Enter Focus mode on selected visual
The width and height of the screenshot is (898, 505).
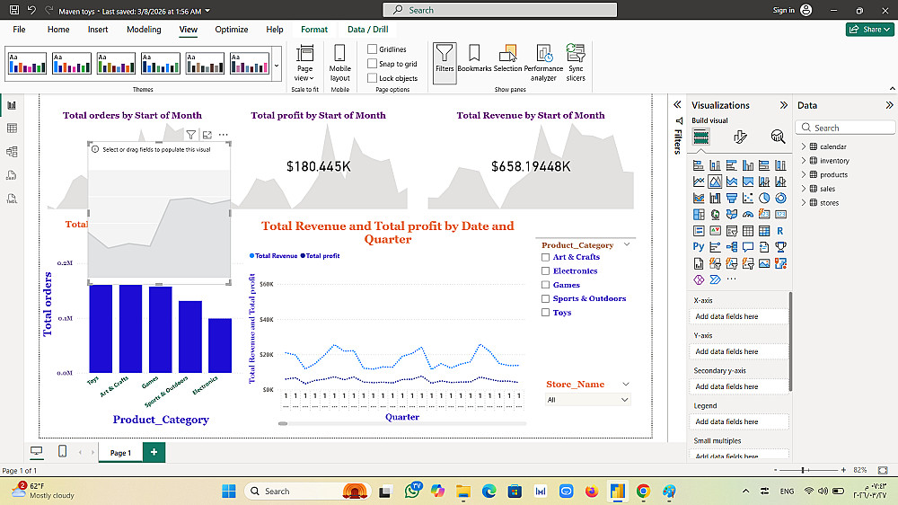click(x=207, y=135)
